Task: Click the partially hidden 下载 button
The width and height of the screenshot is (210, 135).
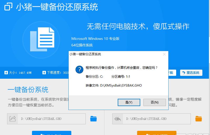Action: (172, 73)
